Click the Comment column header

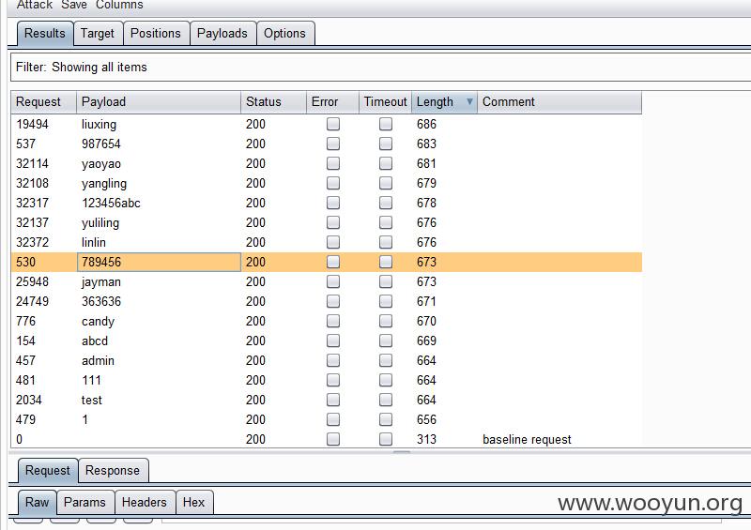coord(559,102)
